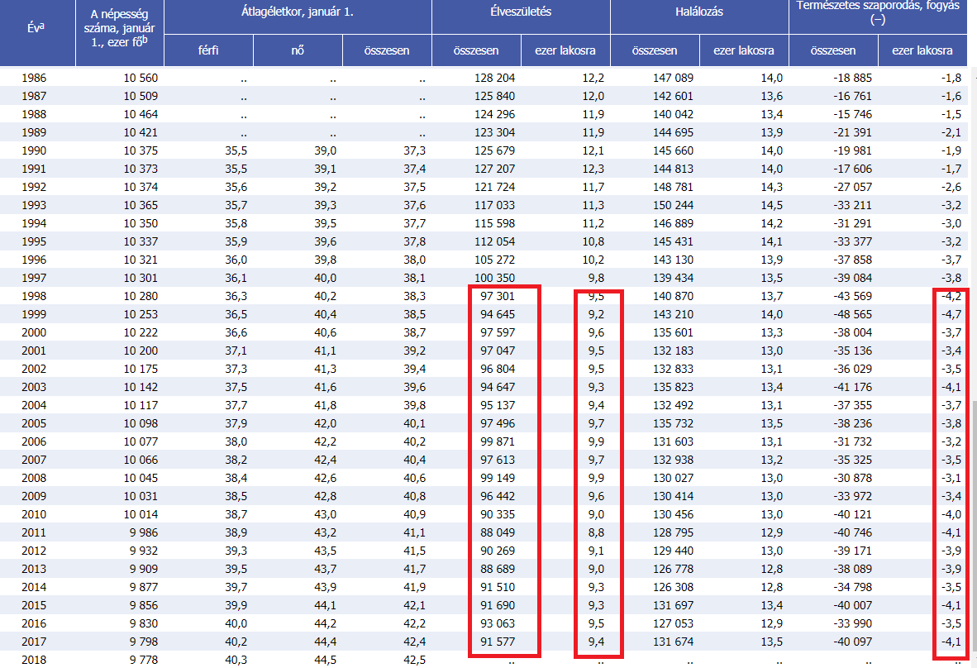Screen dimensions: 977x668
Task: Click natural decrease value -40 121
Action: pos(852,514)
